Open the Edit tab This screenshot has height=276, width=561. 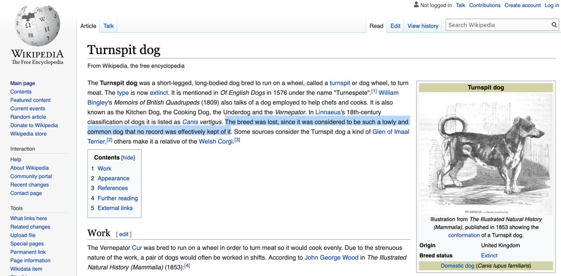(396, 26)
